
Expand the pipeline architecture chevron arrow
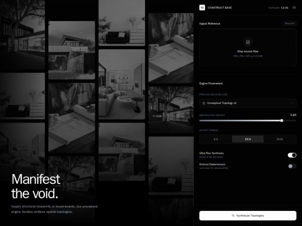pos(292,103)
